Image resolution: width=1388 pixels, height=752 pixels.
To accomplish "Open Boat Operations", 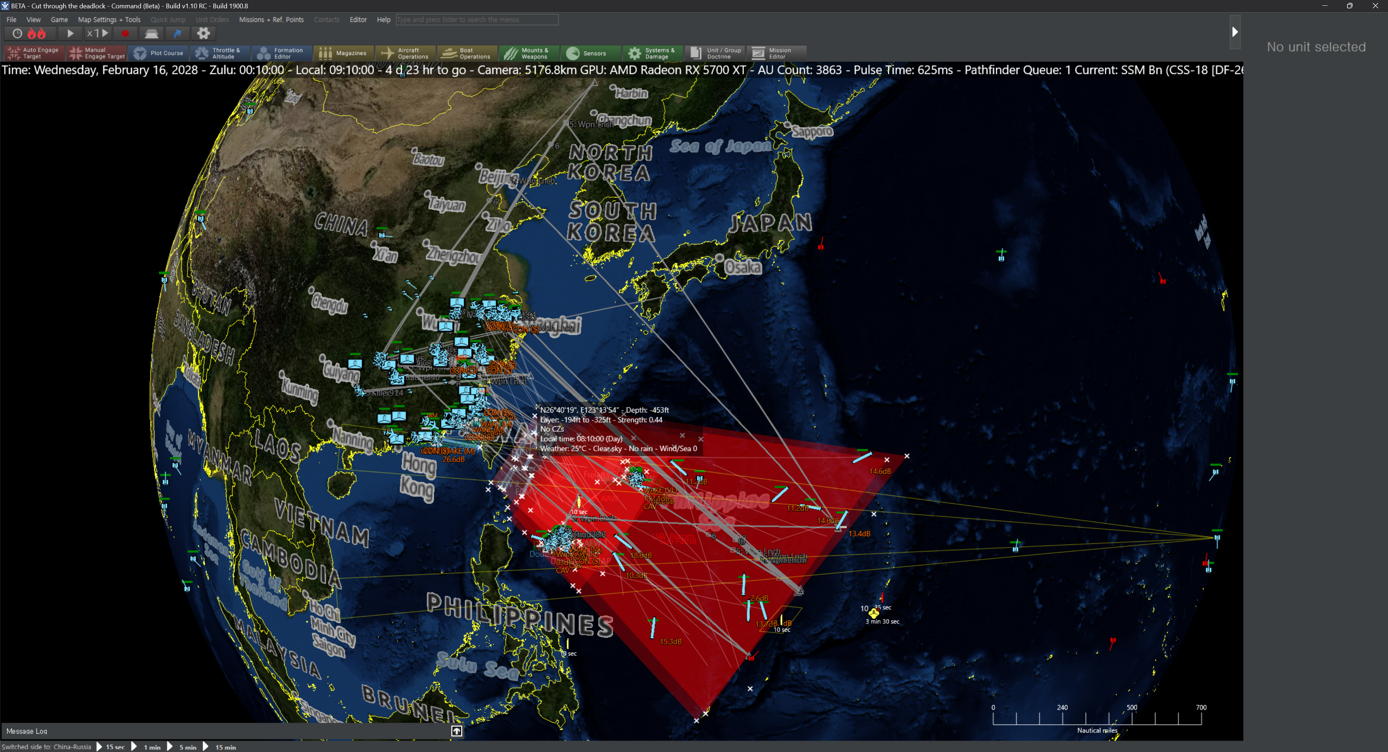I will click(x=467, y=53).
